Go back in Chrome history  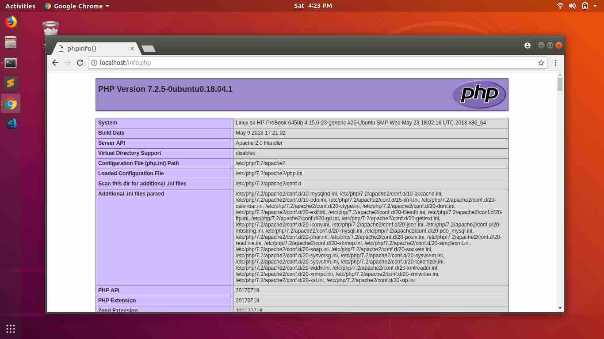(55, 63)
